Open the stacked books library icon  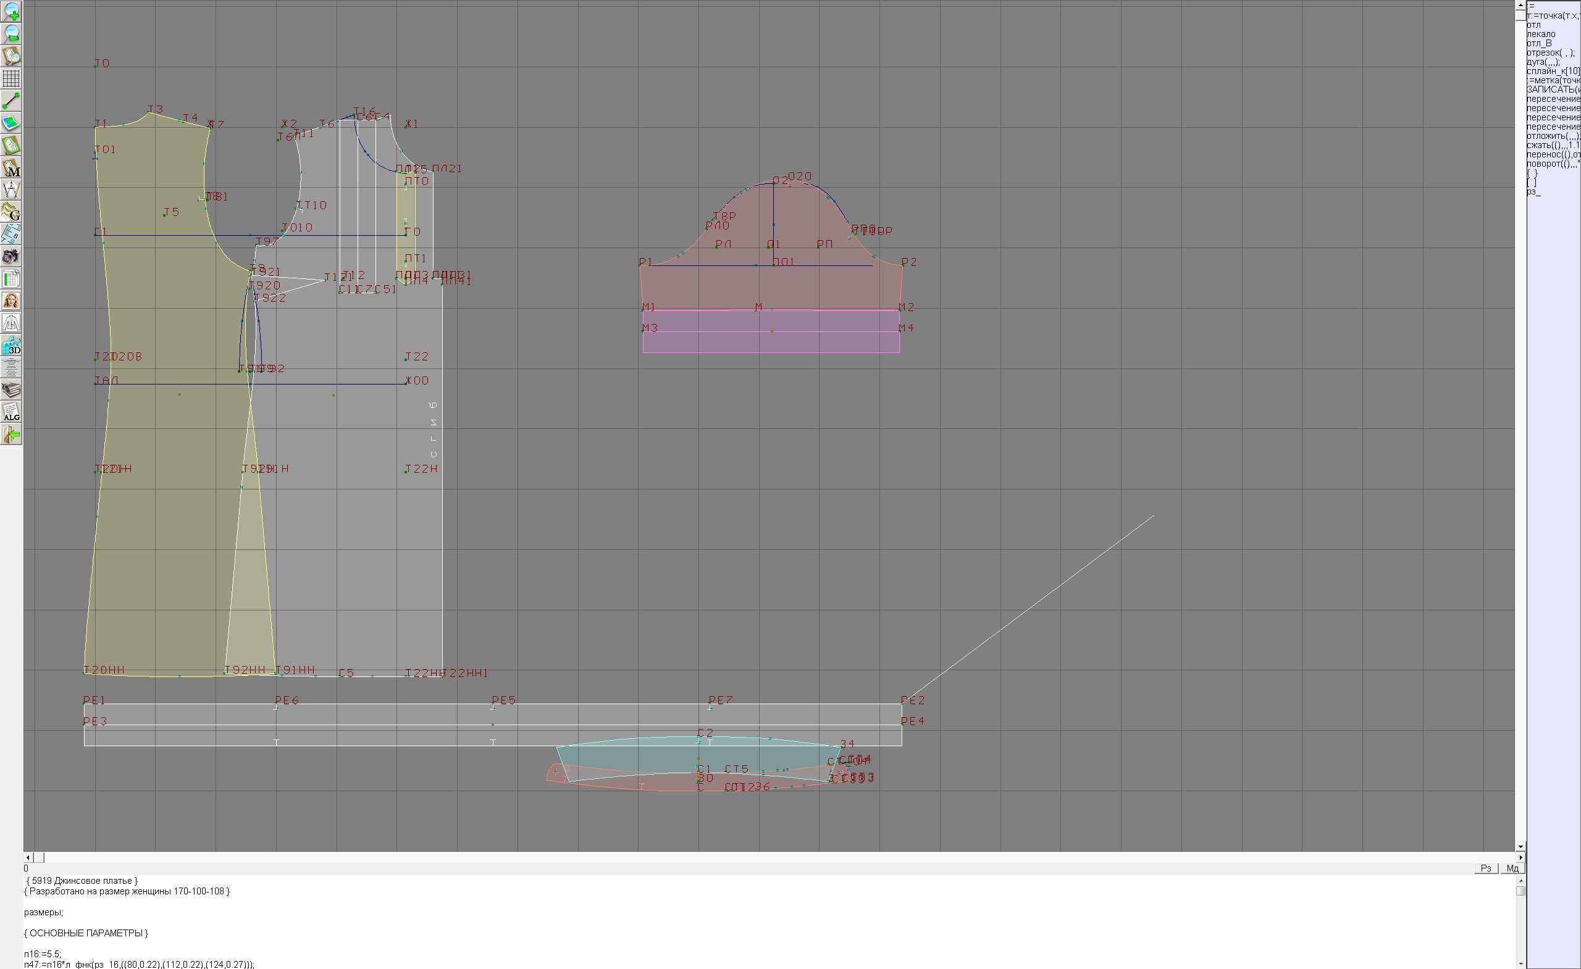[12, 390]
